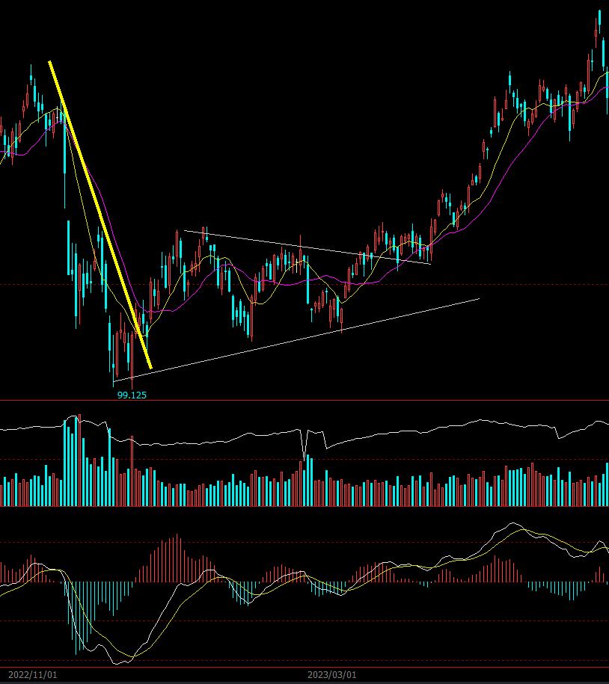Click the red dashed horizontal line in price chart
This screenshot has height=684, width=609.
pyautogui.click(x=449, y=285)
